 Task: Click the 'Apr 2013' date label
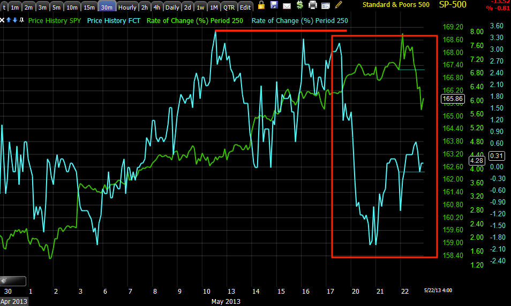(14, 301)
